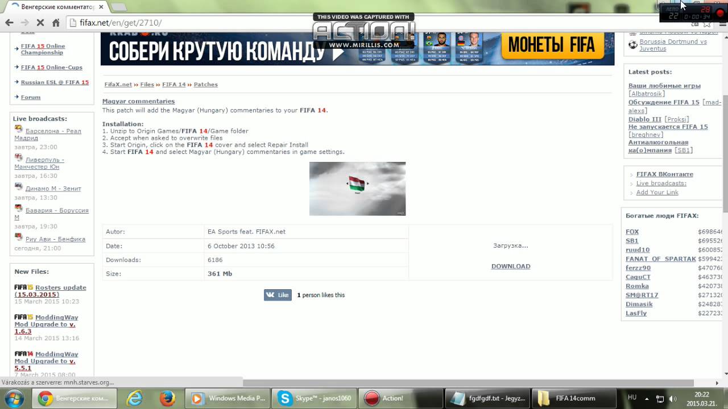Navigate to the Patches breadcrumb
Screen dimensions: 728x409
(x=206, y=85)
